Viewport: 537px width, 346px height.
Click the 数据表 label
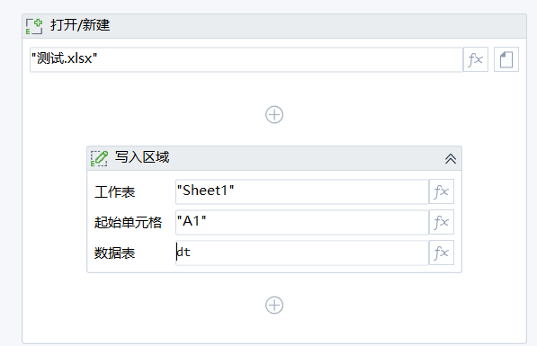coord(115,253)
